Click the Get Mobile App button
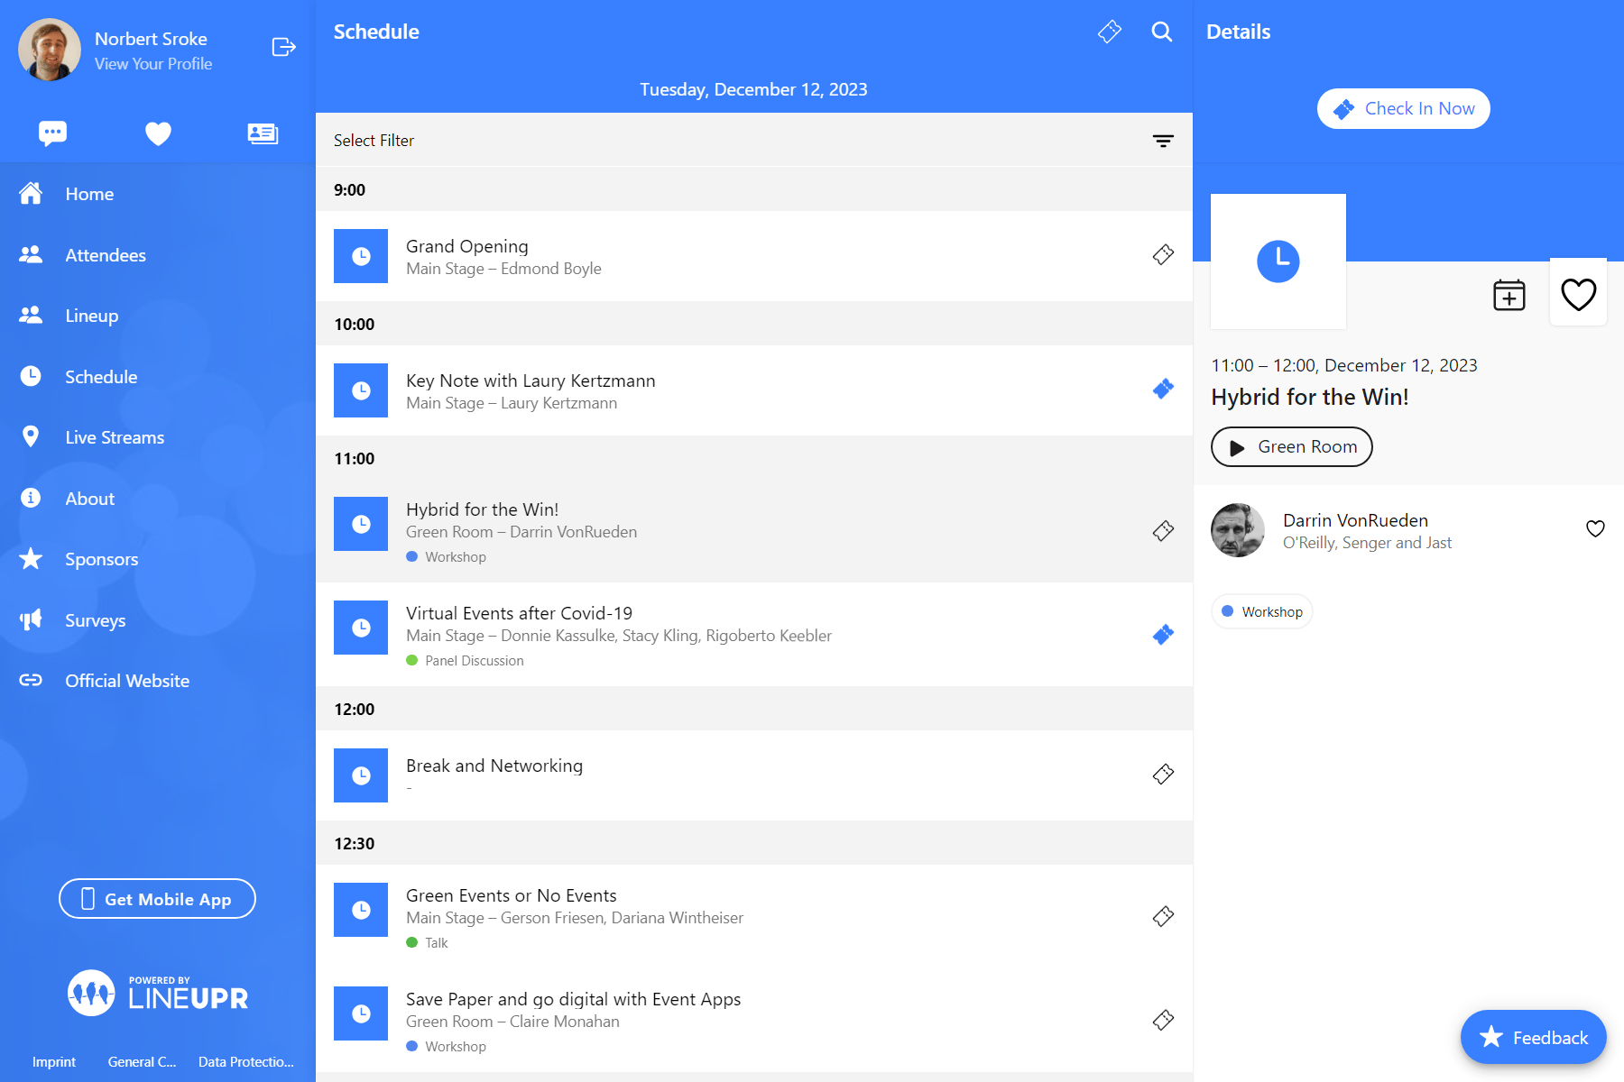 tap(157, 899)
